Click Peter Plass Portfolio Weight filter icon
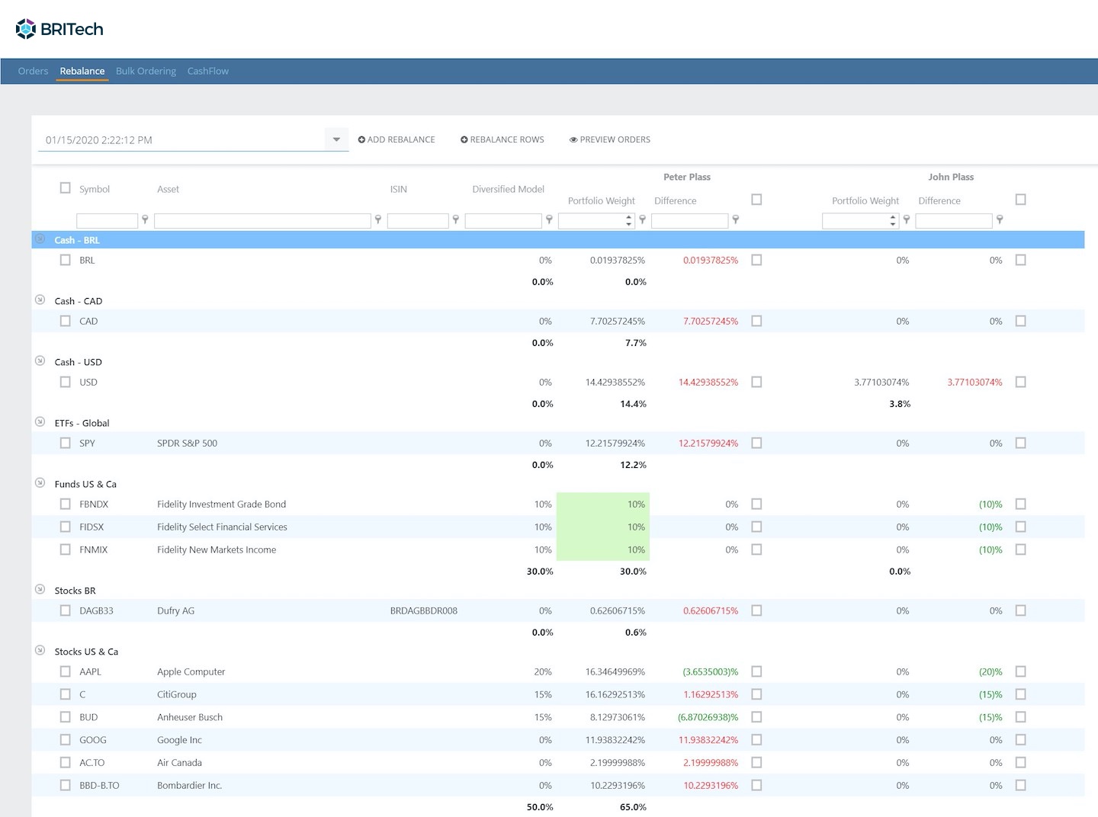 pos(642,219)
